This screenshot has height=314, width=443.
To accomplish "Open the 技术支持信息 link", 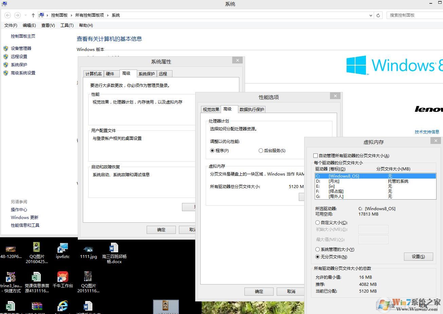I will pos(427,132).
